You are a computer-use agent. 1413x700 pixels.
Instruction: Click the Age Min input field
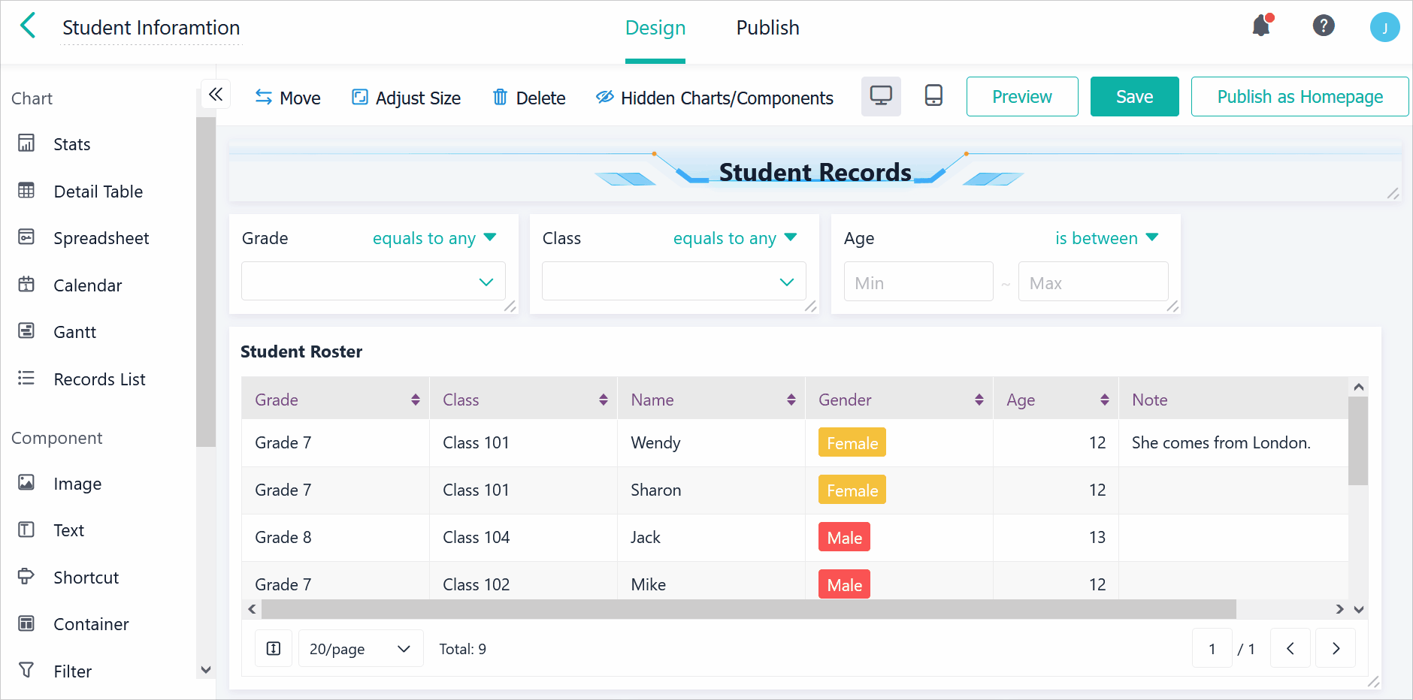click(918, 282)
